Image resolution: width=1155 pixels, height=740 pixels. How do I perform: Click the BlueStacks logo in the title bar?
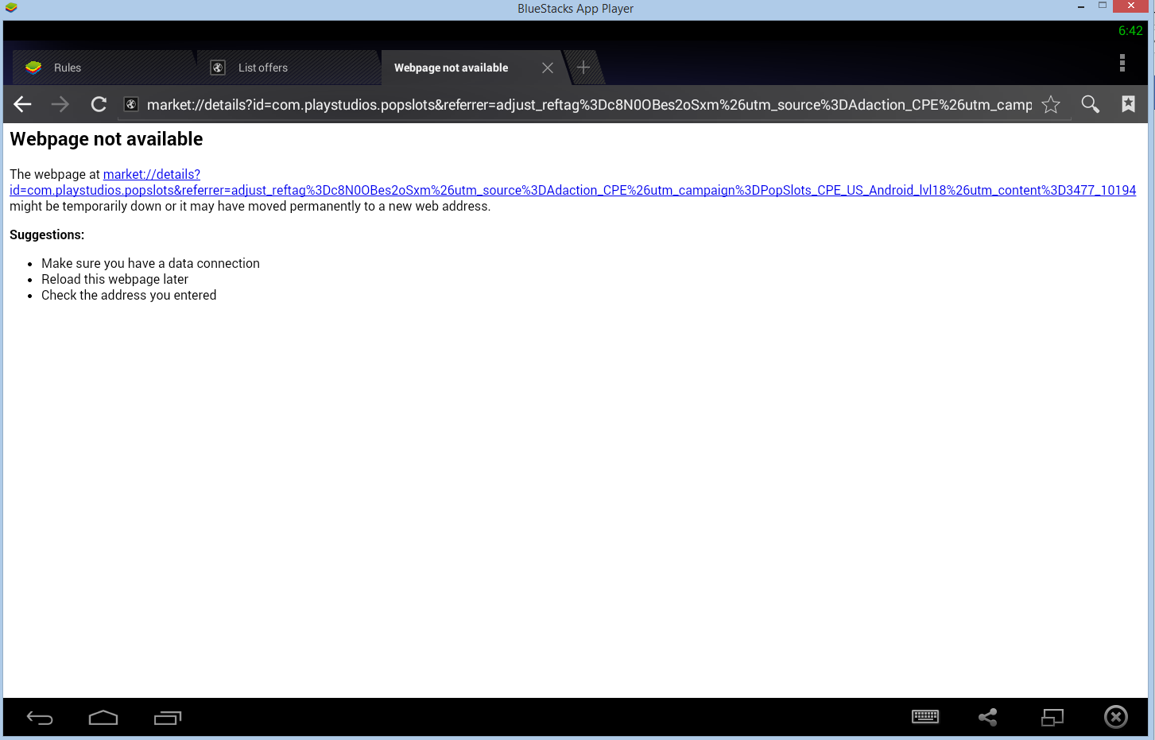(x=11, y=8)
